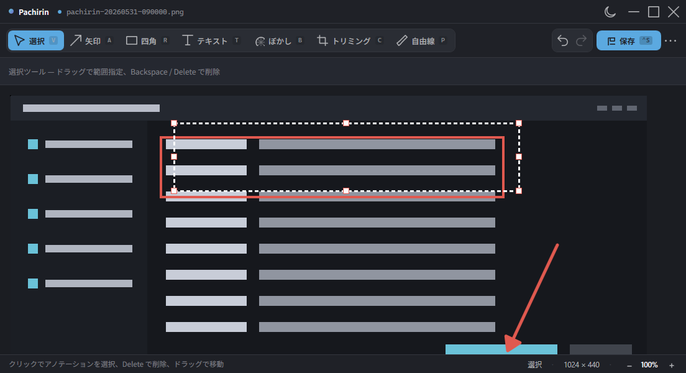Zoom in with the plus button

point(672,365)
